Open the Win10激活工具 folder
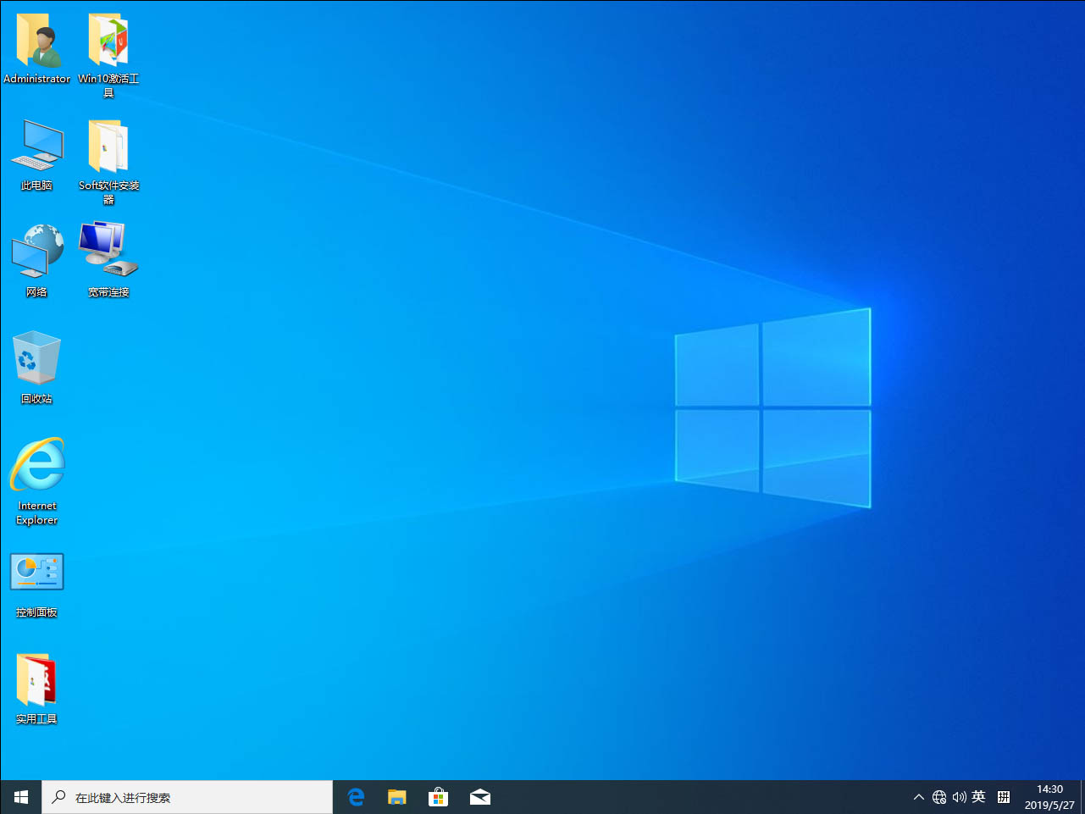 [108, 40]
